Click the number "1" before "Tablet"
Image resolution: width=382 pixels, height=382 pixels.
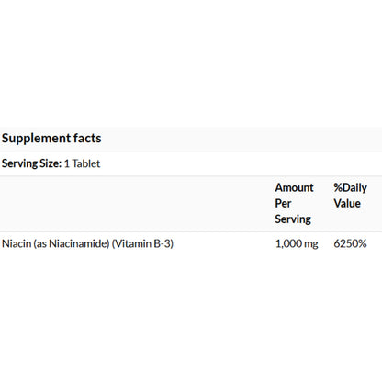(x=67, y=163)
